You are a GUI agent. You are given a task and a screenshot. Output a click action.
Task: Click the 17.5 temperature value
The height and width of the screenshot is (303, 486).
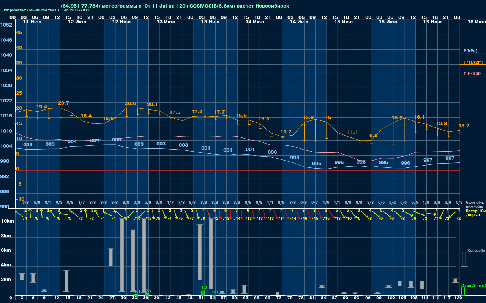(x=175, y=112)
